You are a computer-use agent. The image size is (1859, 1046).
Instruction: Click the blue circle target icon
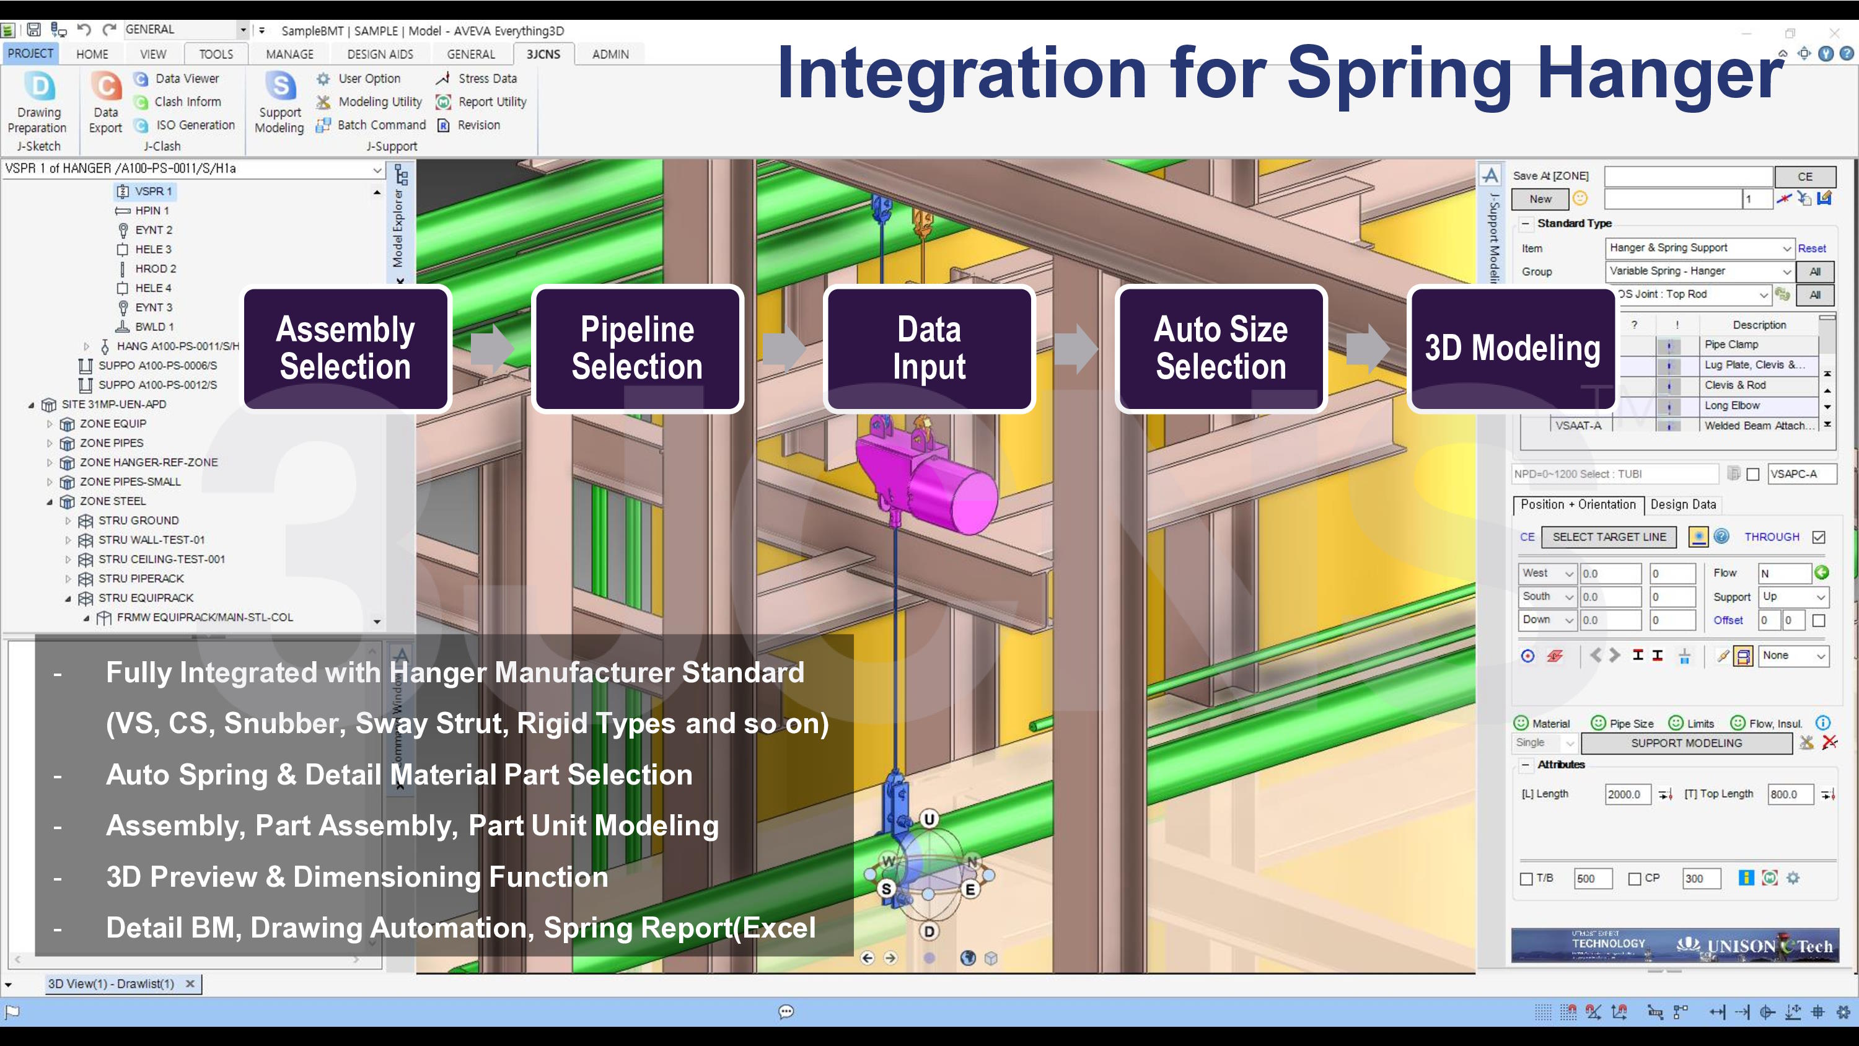(x=1527, y=656)
